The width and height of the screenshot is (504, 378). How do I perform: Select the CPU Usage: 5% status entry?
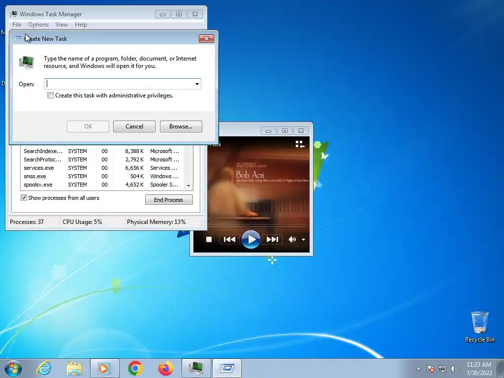(x=82, y=222)
